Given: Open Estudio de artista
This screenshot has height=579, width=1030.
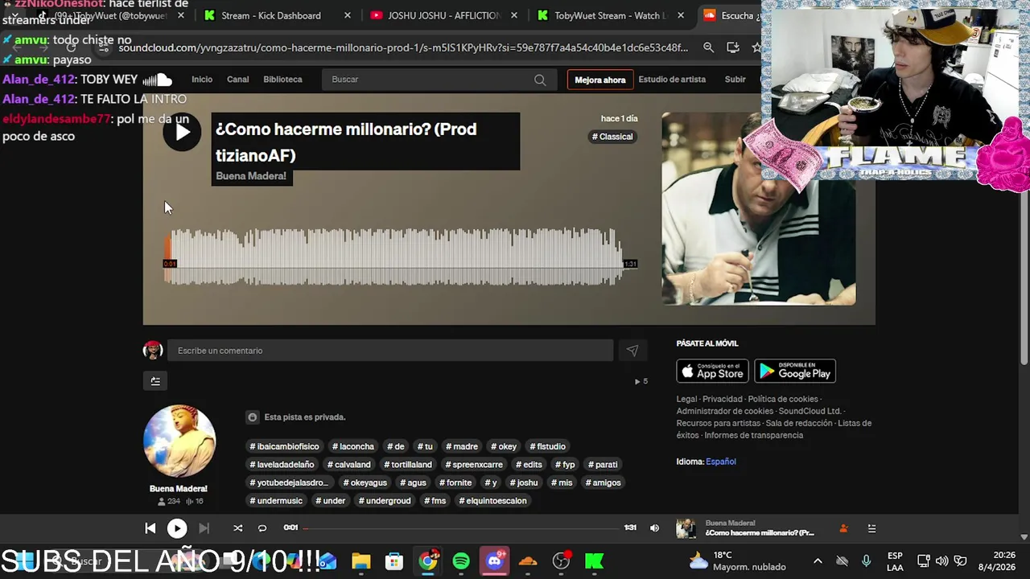Looking at the screenshot, I should pos(672,80).
